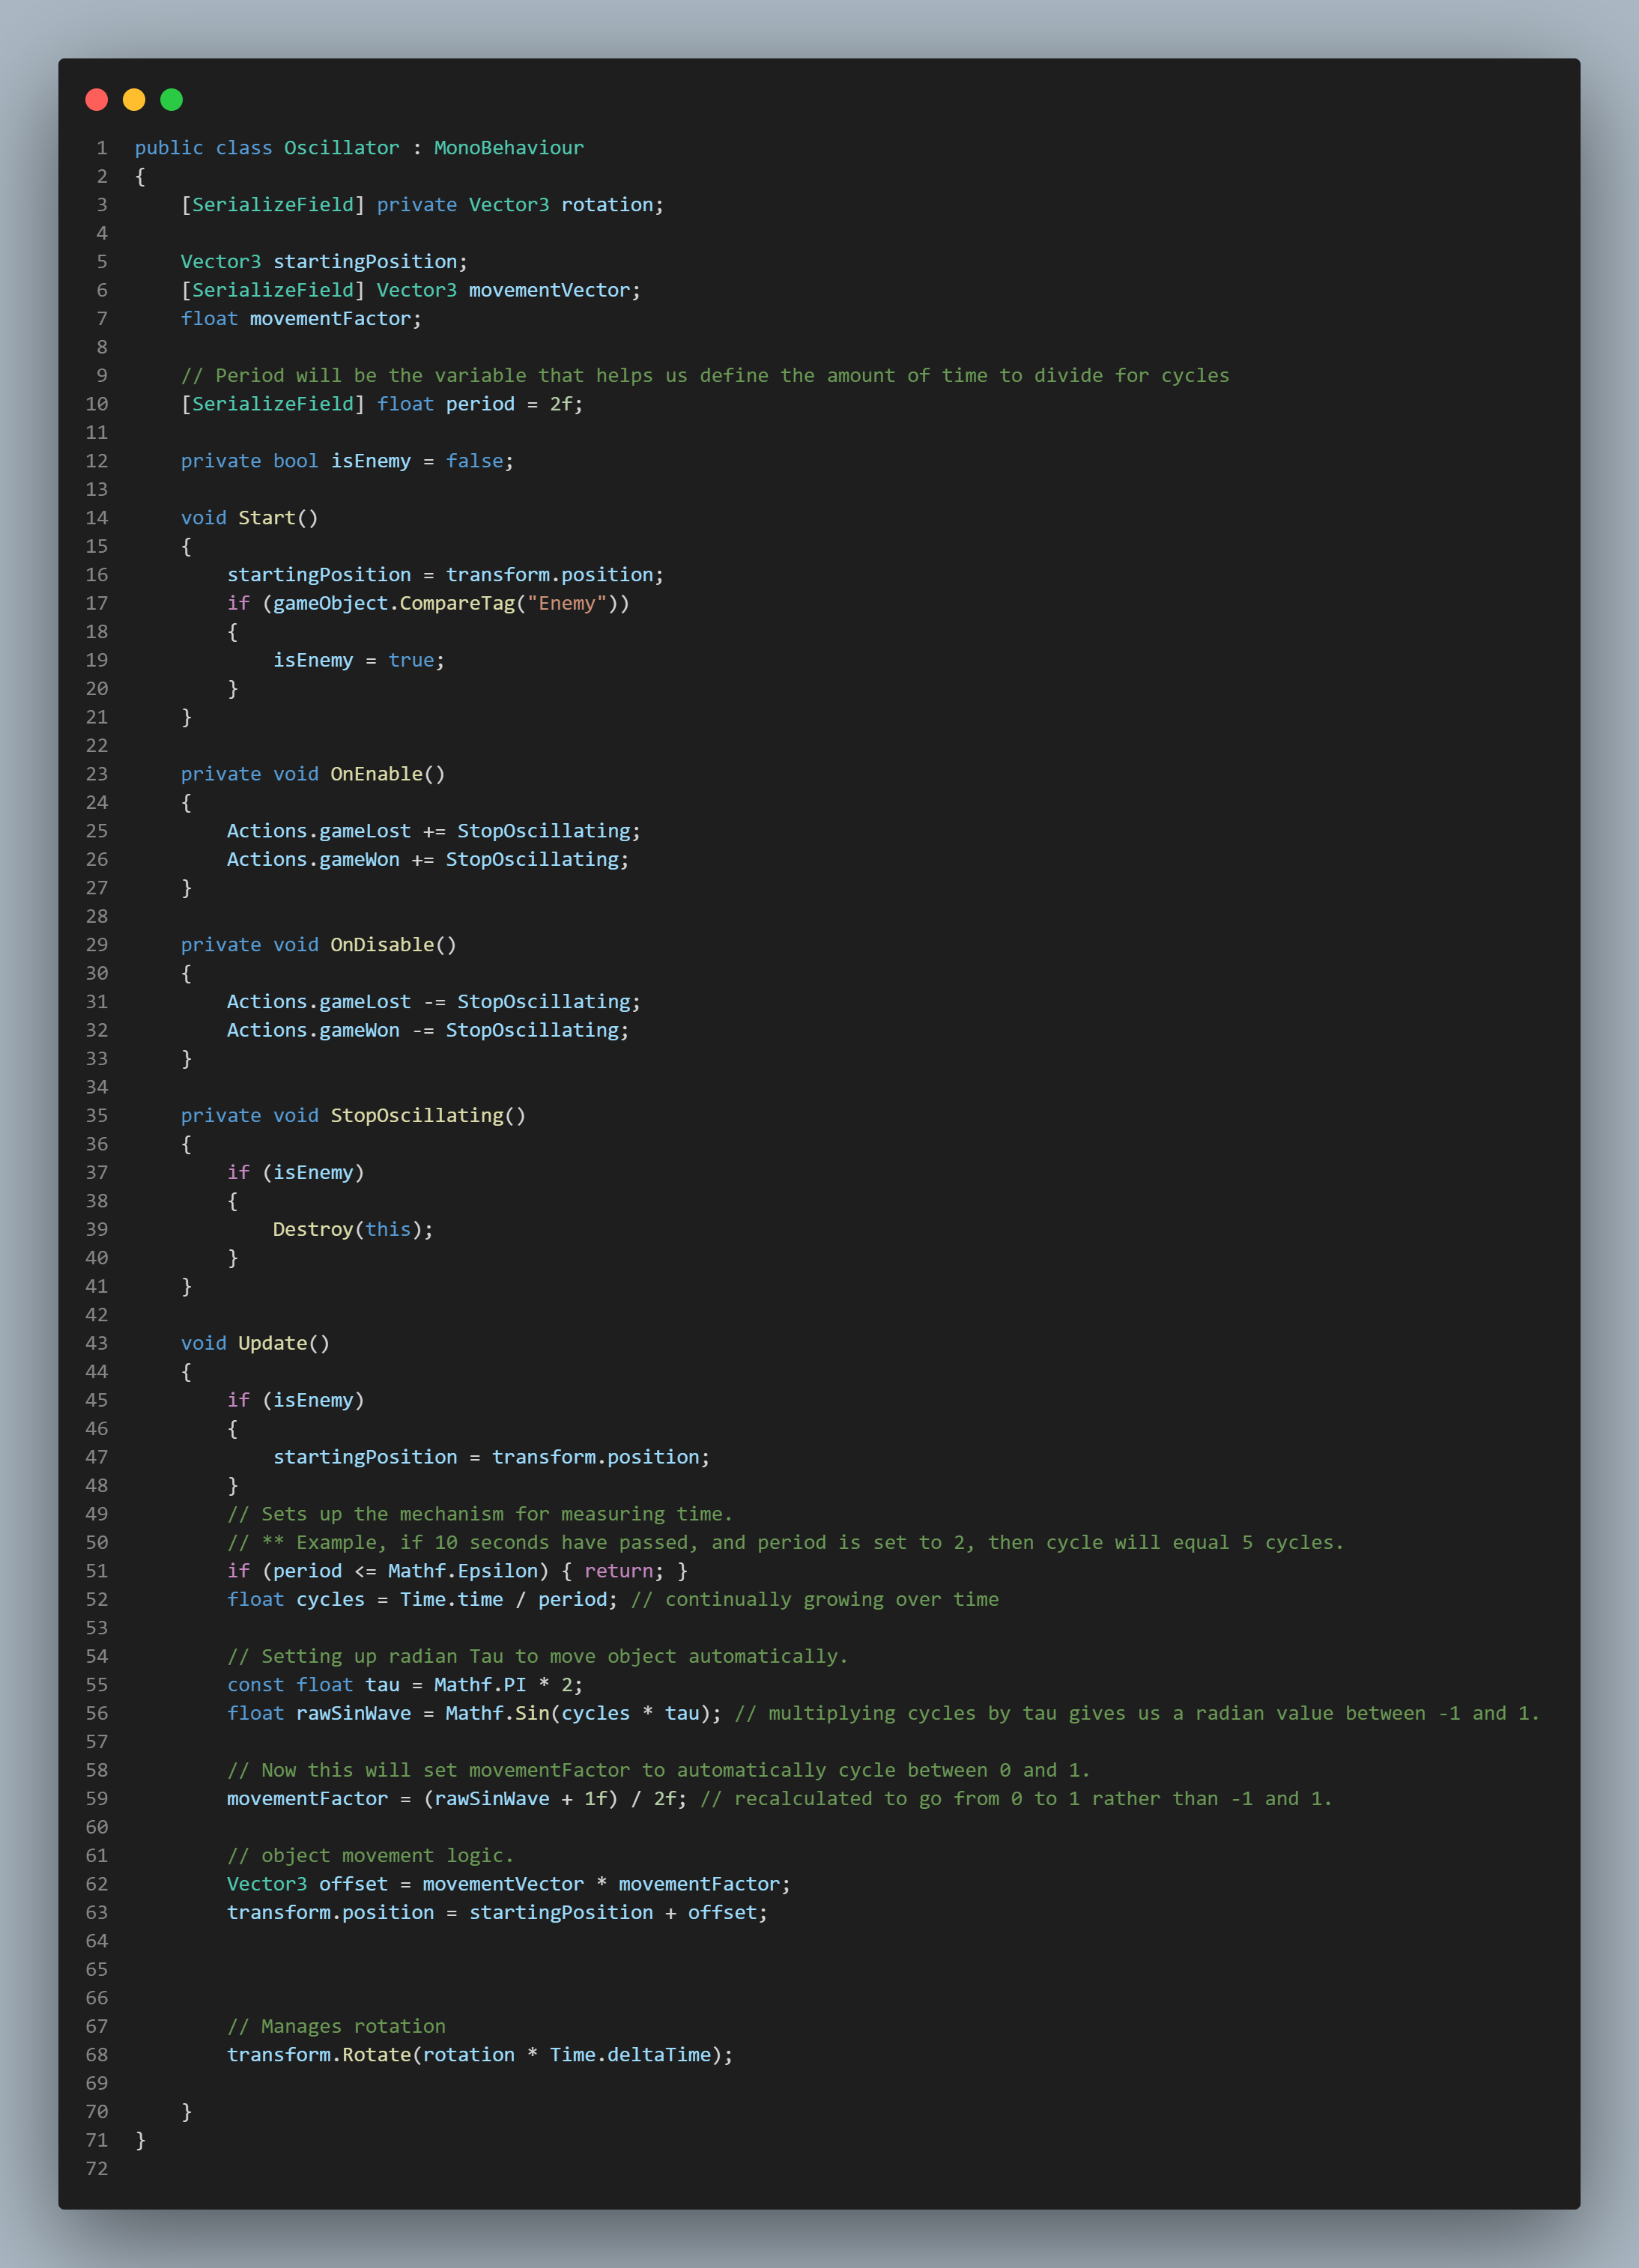
Task: Click line number 14 in the gutter
Action: tap(97, 518)
